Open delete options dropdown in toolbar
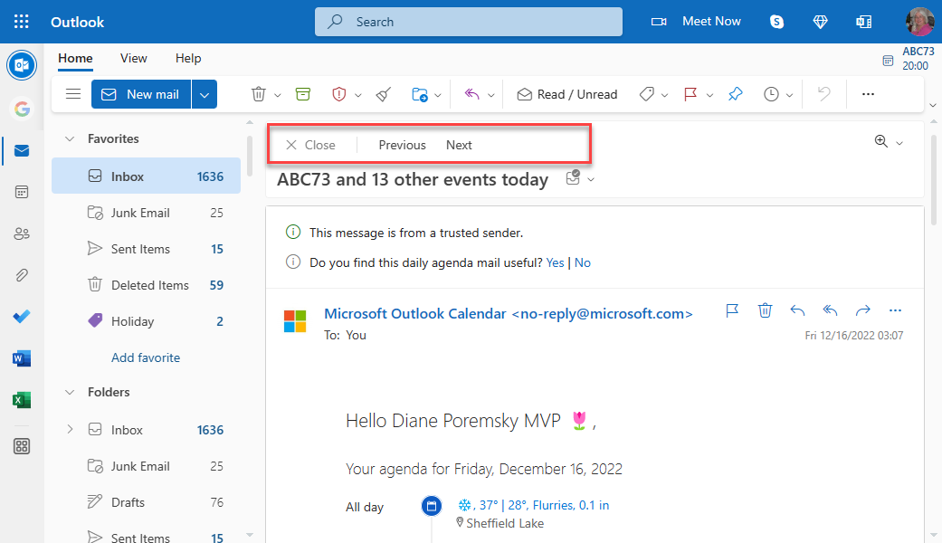The width and height of the screenshot is (942, 543). coord(278,95)
